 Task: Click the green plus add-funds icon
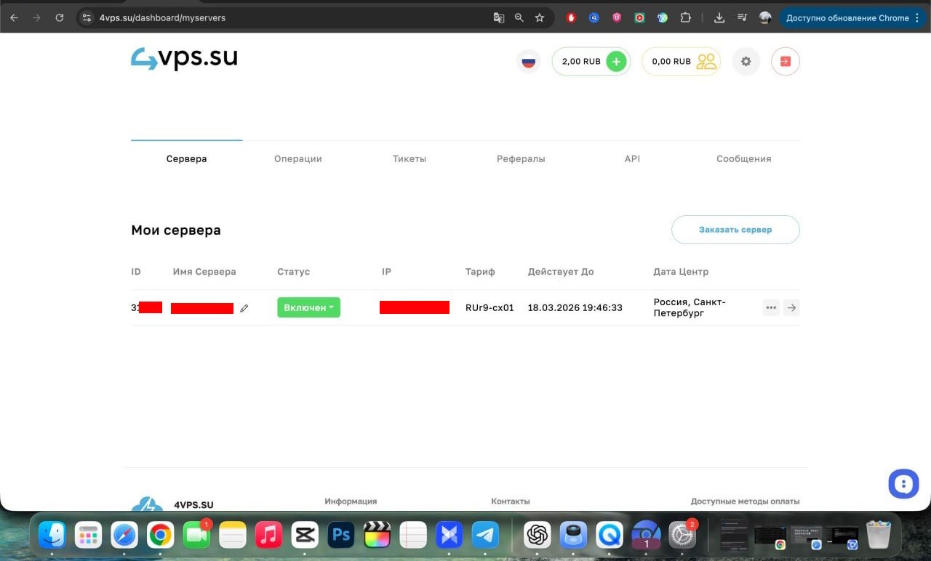tap(616, 62)
